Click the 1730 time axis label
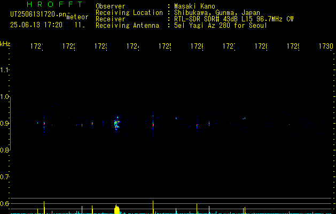Screen dimensions: 336x214 [326, 47]
